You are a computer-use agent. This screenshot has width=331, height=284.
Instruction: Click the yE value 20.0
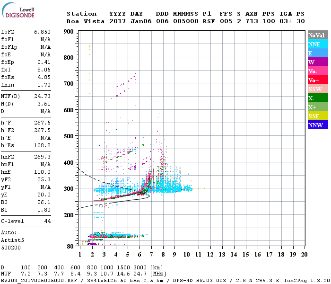tap(44, 195)
